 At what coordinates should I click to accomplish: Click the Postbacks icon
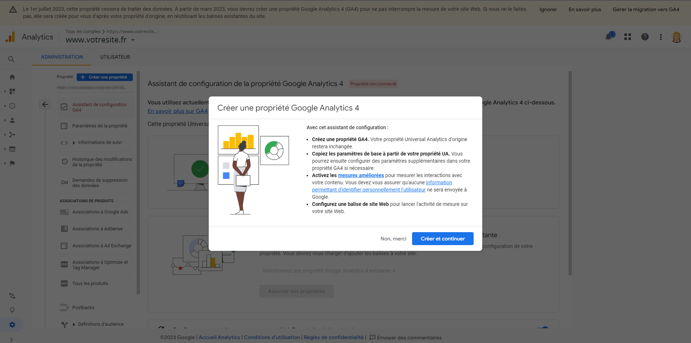pyautogui.click(x=64, y=307)
